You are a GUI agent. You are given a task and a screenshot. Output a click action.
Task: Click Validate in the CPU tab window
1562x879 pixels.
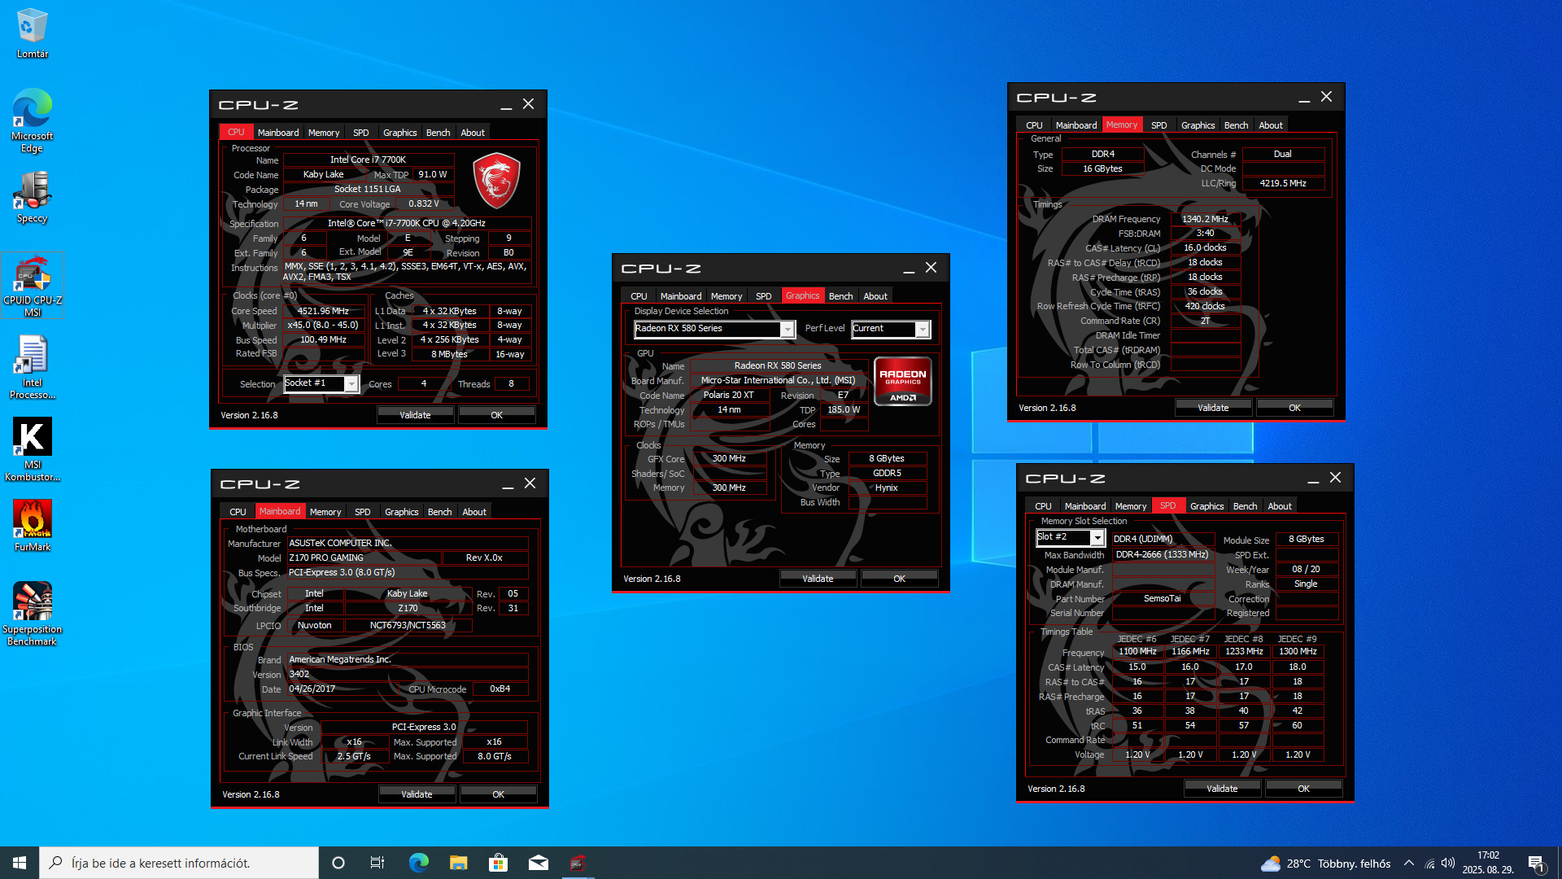[x=415, y=415]
